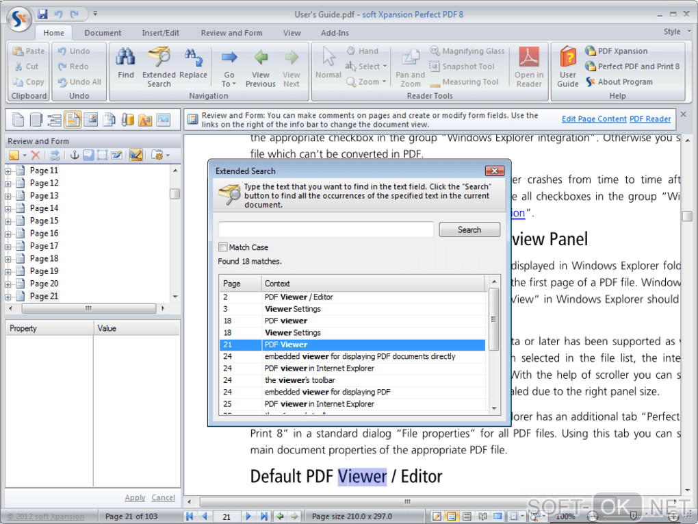Expand Page 17 tree node

pos(8,247)
